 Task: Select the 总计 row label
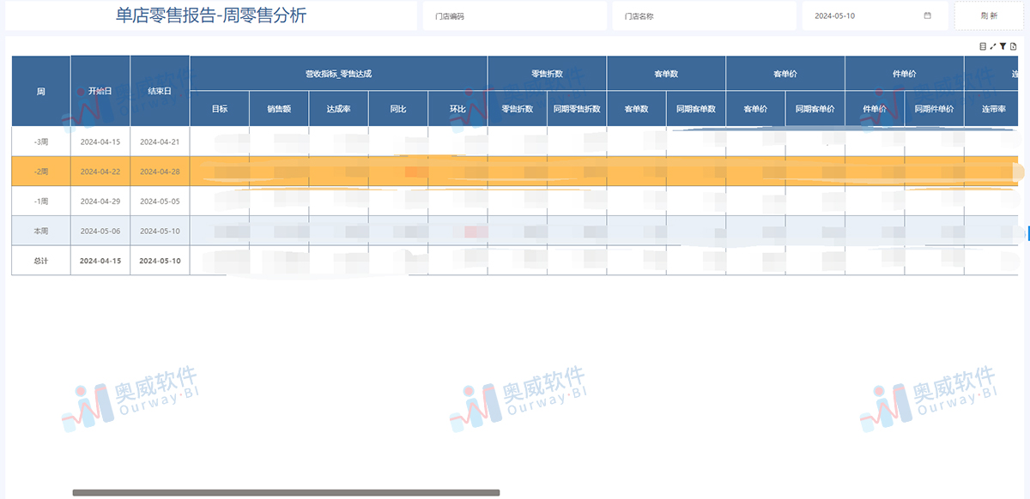click(41, 261)
